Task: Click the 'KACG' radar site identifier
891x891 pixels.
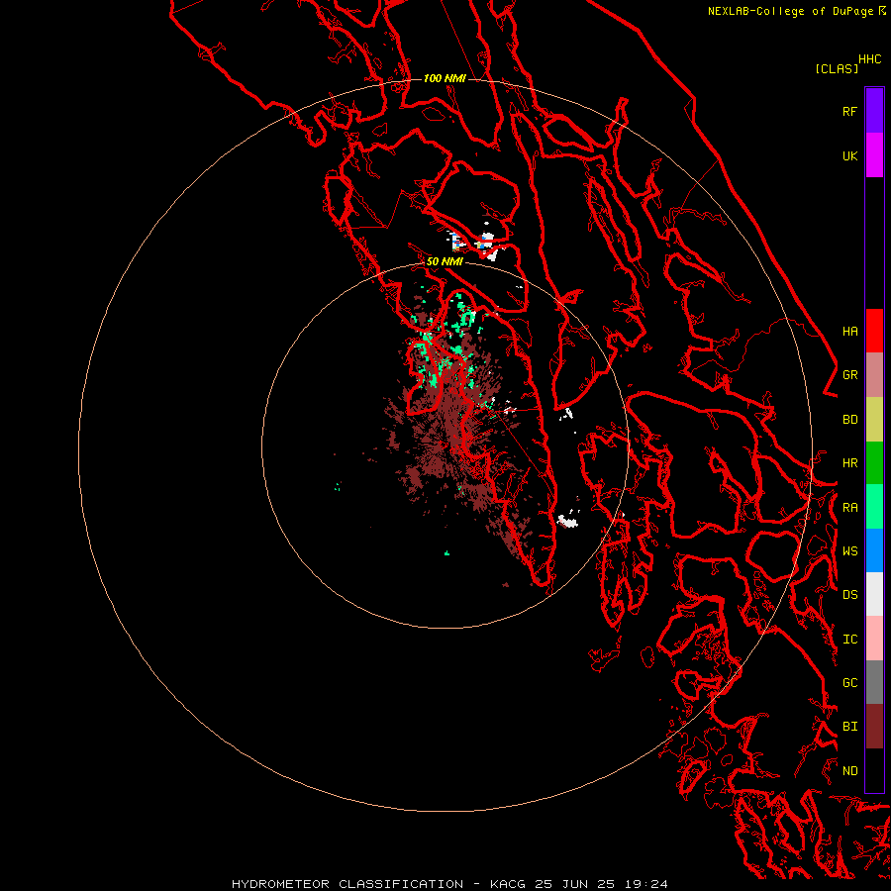Action: (508, 884)
